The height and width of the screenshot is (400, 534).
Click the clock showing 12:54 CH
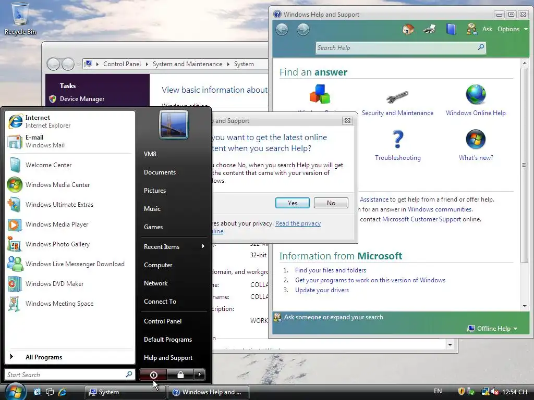[x=515, y=392]
